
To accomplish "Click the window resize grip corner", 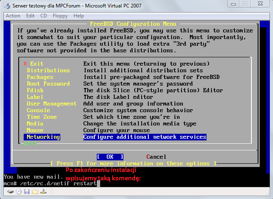I will tap(268, 193).
